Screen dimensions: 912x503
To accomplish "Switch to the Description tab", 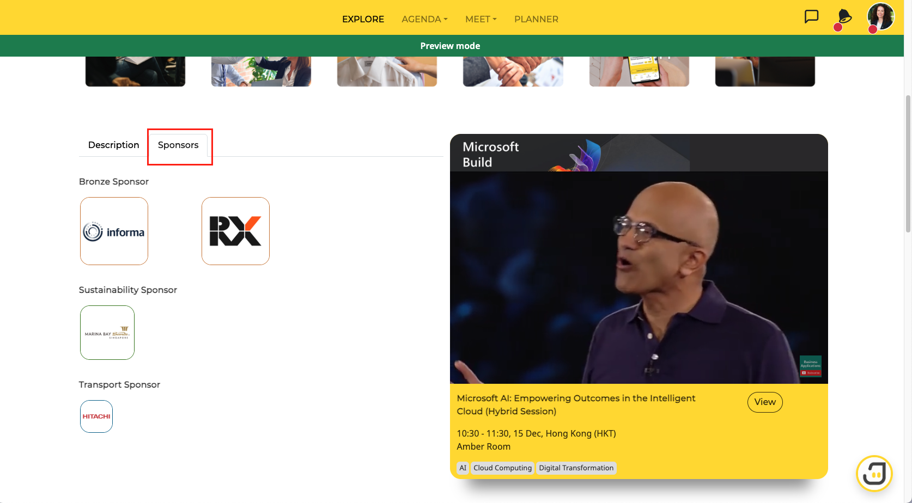I will 114,145.
